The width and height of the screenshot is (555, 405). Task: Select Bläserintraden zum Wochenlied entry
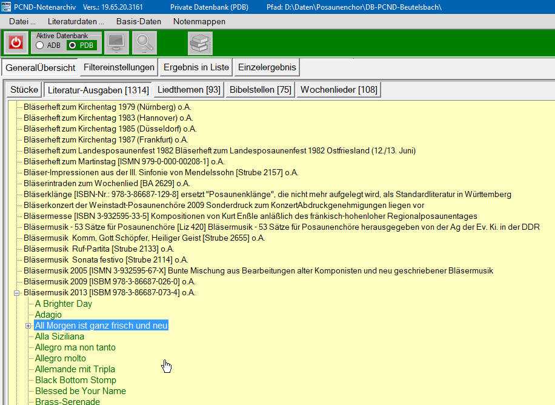(107, 184)
